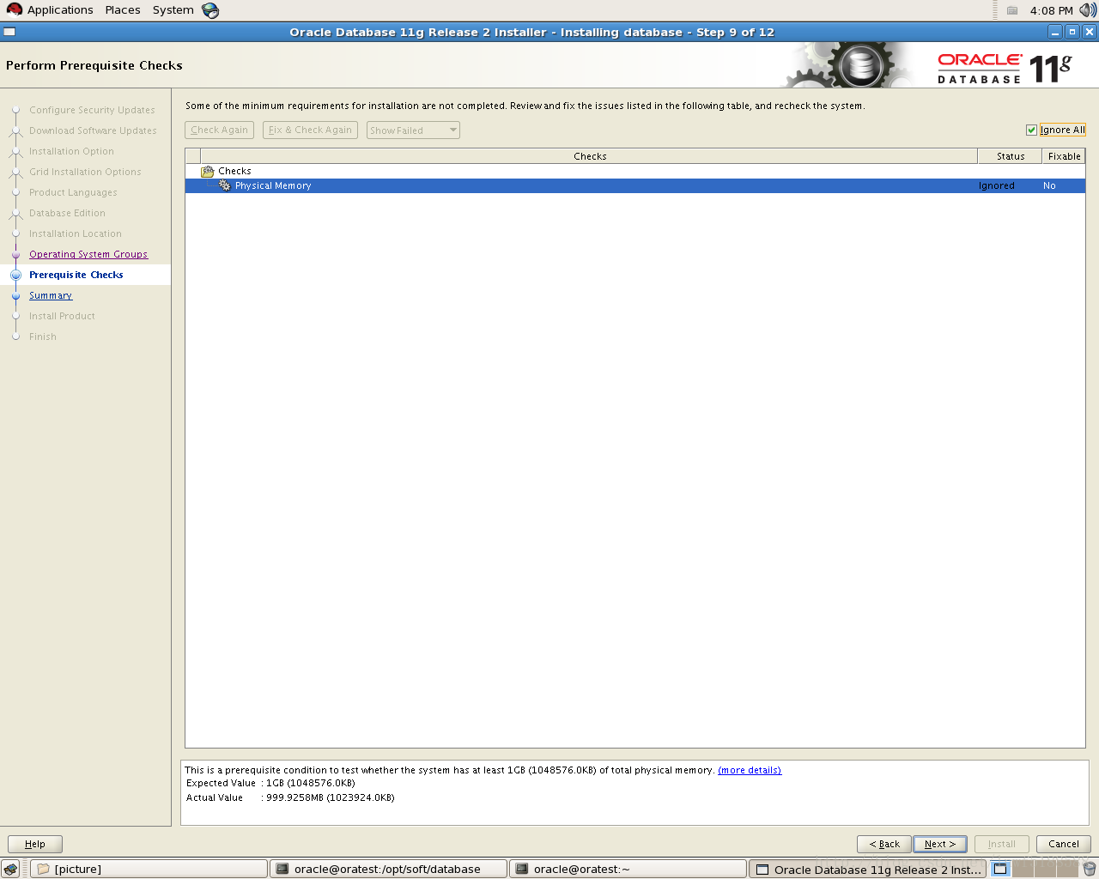Switch to the first workspace in the switcher

(x=1000, y=869)
